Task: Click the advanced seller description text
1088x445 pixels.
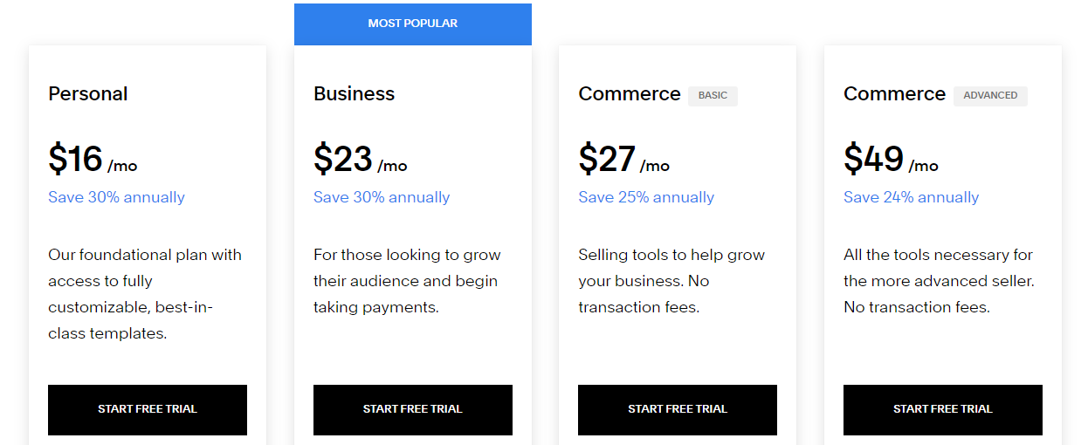Action: click(938, 281)
